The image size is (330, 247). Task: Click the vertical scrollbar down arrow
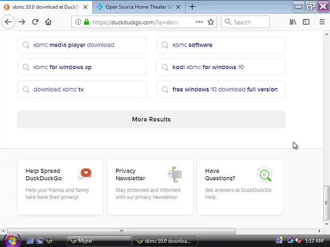pyautogui.click(x=326, y=224)
